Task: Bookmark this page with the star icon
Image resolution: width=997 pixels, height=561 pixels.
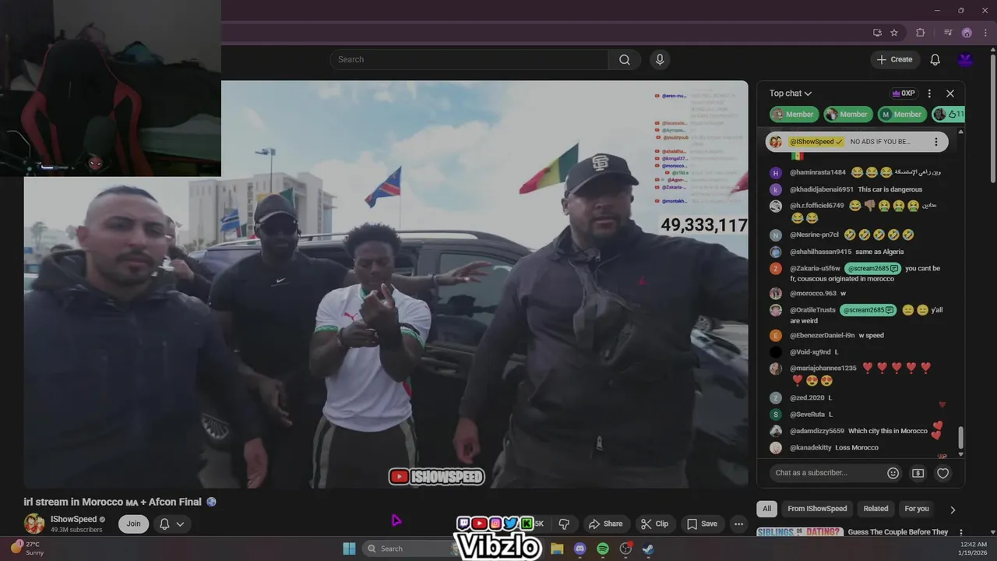Action: tap(894, 33)
